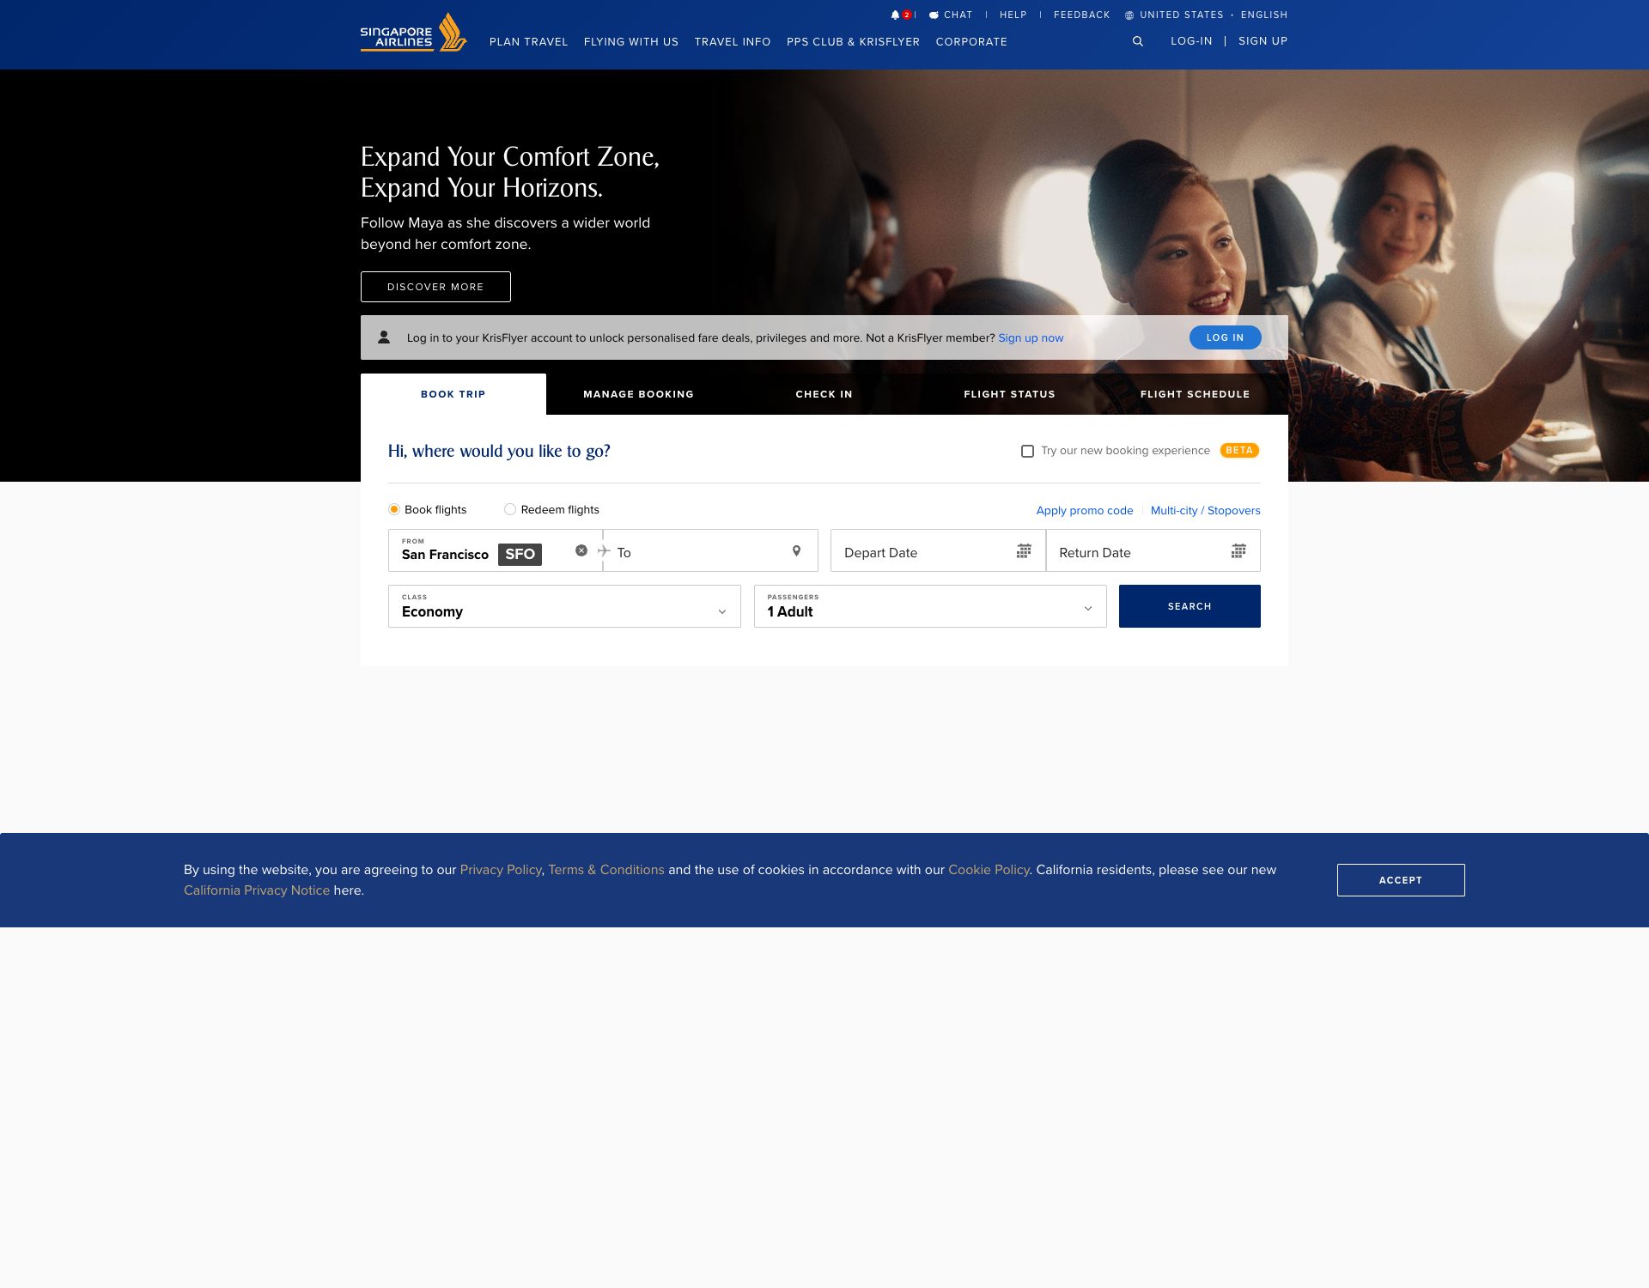Use the location pin in the To field
Image resolution: width=1649 pixels, height=1288 pixels.
[x=795, y=550]
